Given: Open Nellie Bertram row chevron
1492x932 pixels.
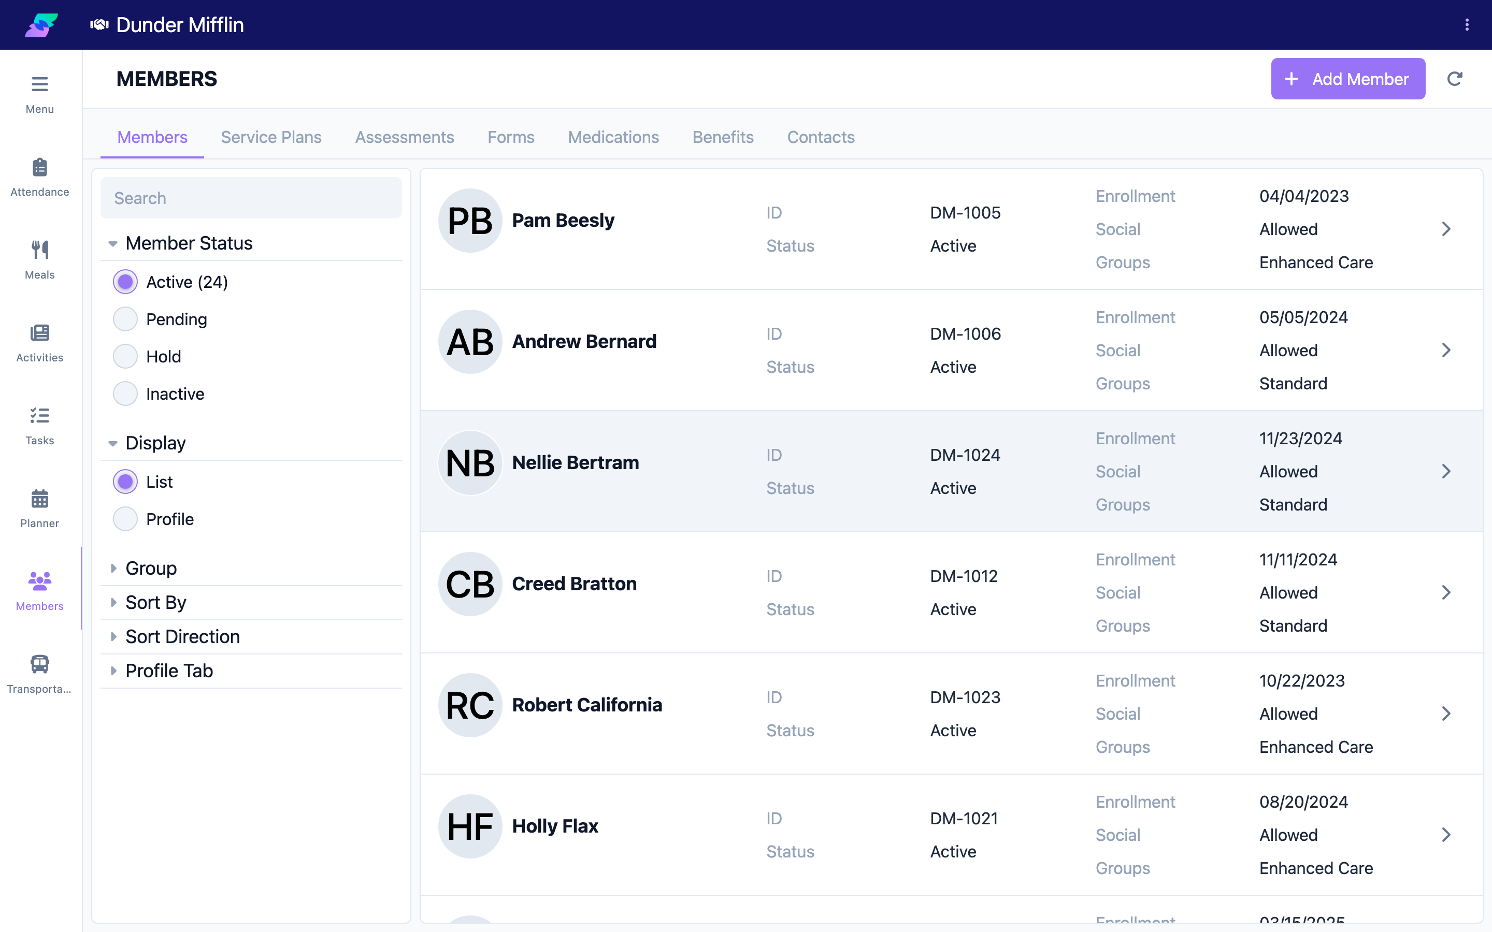Looking at the screenshot, I should tap(1446, 472).
